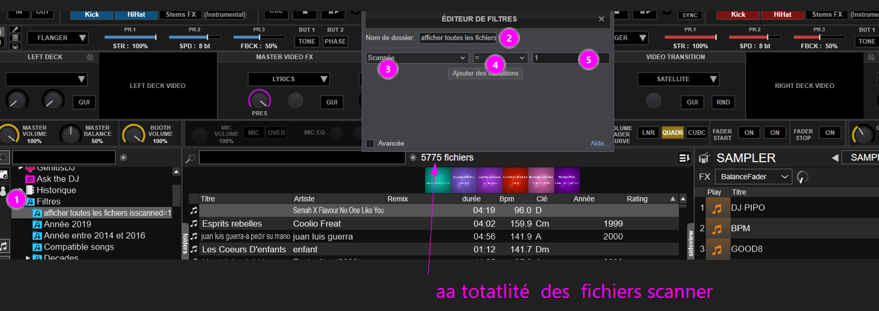879x311 pixels.
Task: Click the Ajouter des conditions button
Action: 485,74
